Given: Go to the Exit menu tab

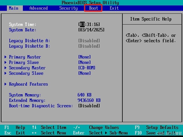Looking at the screenshot, I should click(114, 8).
